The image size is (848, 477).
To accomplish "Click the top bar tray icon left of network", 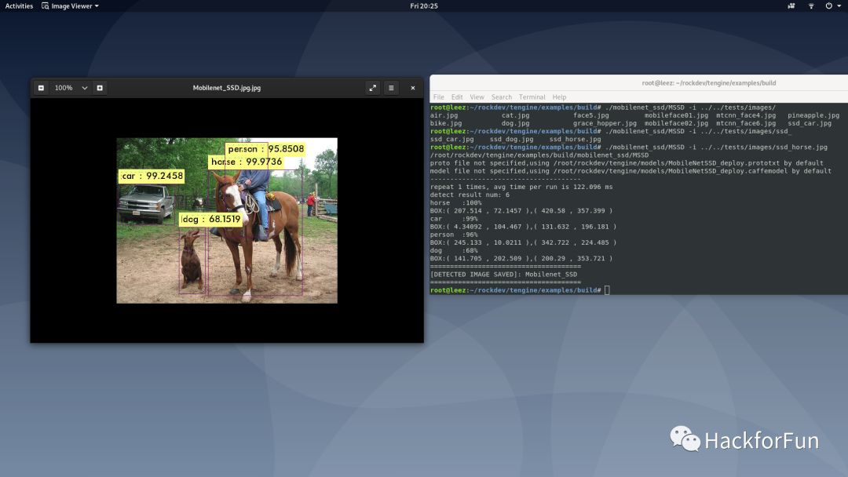I will [791, 6].
